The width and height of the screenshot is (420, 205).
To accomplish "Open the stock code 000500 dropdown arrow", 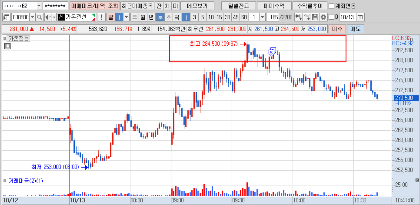I will pyautogui.click(x=32, y=17).
